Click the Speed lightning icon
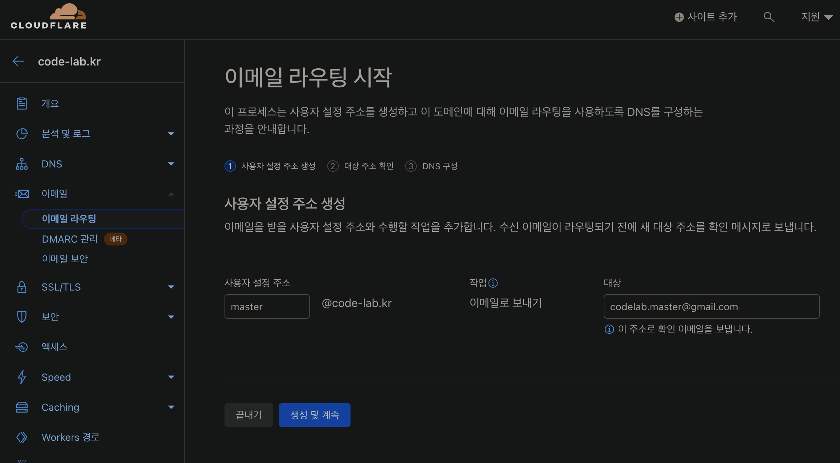 coord(22,377)
